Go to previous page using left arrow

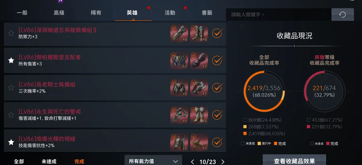click(193, 162)
